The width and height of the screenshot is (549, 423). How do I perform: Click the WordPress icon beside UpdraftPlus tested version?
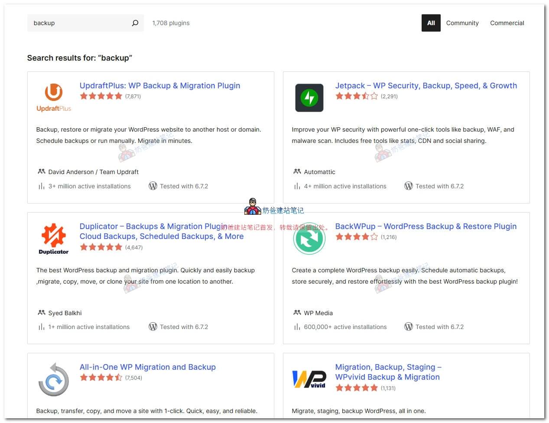153,186
